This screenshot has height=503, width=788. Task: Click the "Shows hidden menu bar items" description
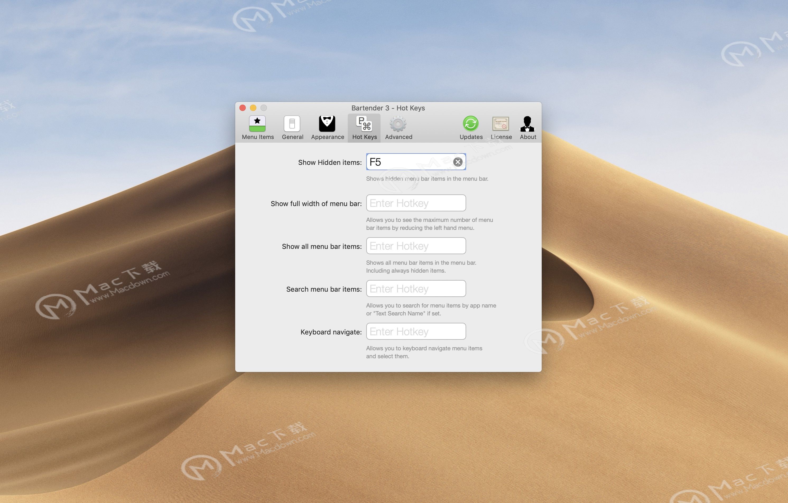tap(427, 179)
